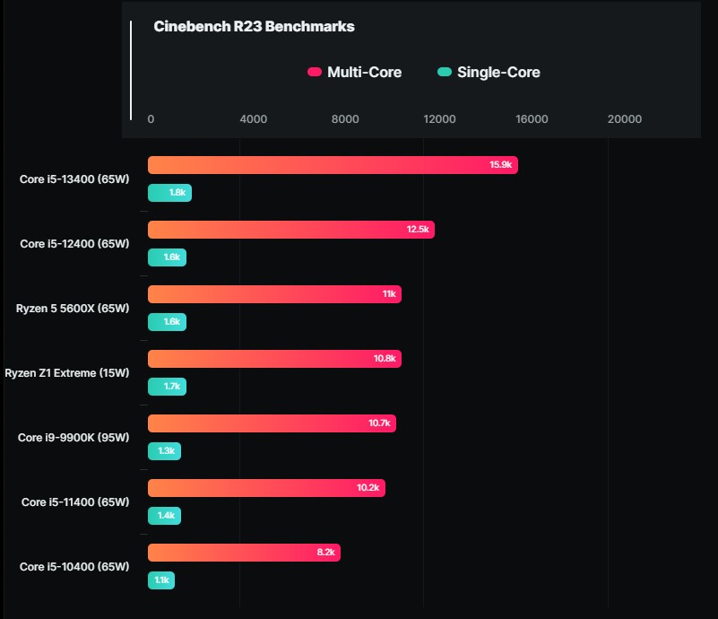Viewport: 718px width, 619px height.
Task: Click the 12000 x-axis tick label
Action: pos(439,119)
